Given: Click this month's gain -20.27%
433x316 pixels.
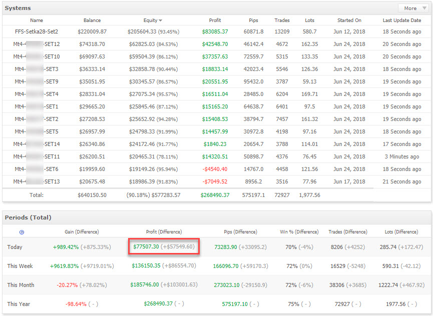Looking at the screenshot, I should tap(67, 285).
